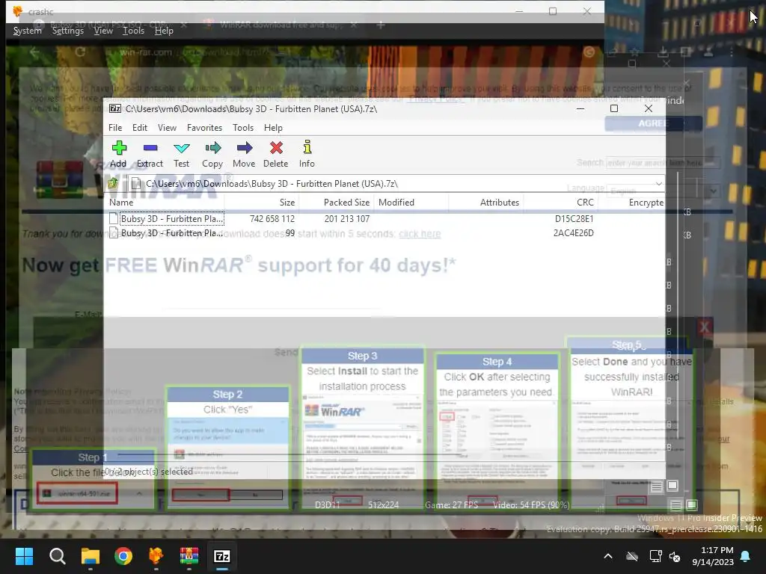This screenshot has width=766, height=574.
Task: Click the 512x224 resolution status entry
Action: 384,504
